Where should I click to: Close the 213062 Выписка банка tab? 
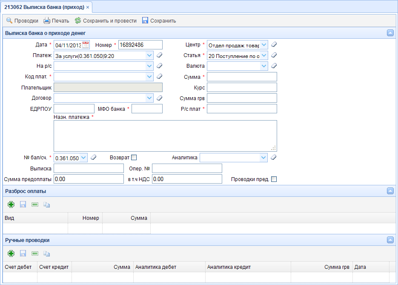[88, 7]
